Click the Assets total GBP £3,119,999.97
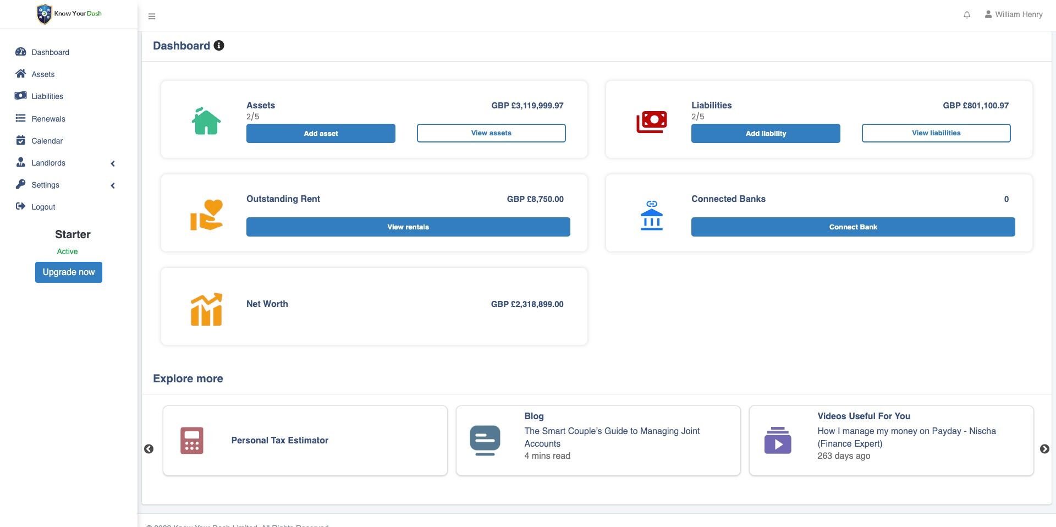The height and width of the screenshot is (527, 1056). pos(527,106)
